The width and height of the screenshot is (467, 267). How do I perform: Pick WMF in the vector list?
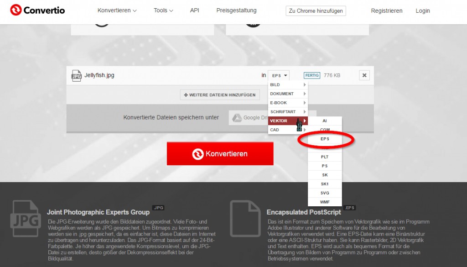click(325, 202)
